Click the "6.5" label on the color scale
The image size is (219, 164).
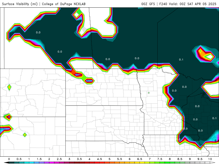tap(140, 159)
